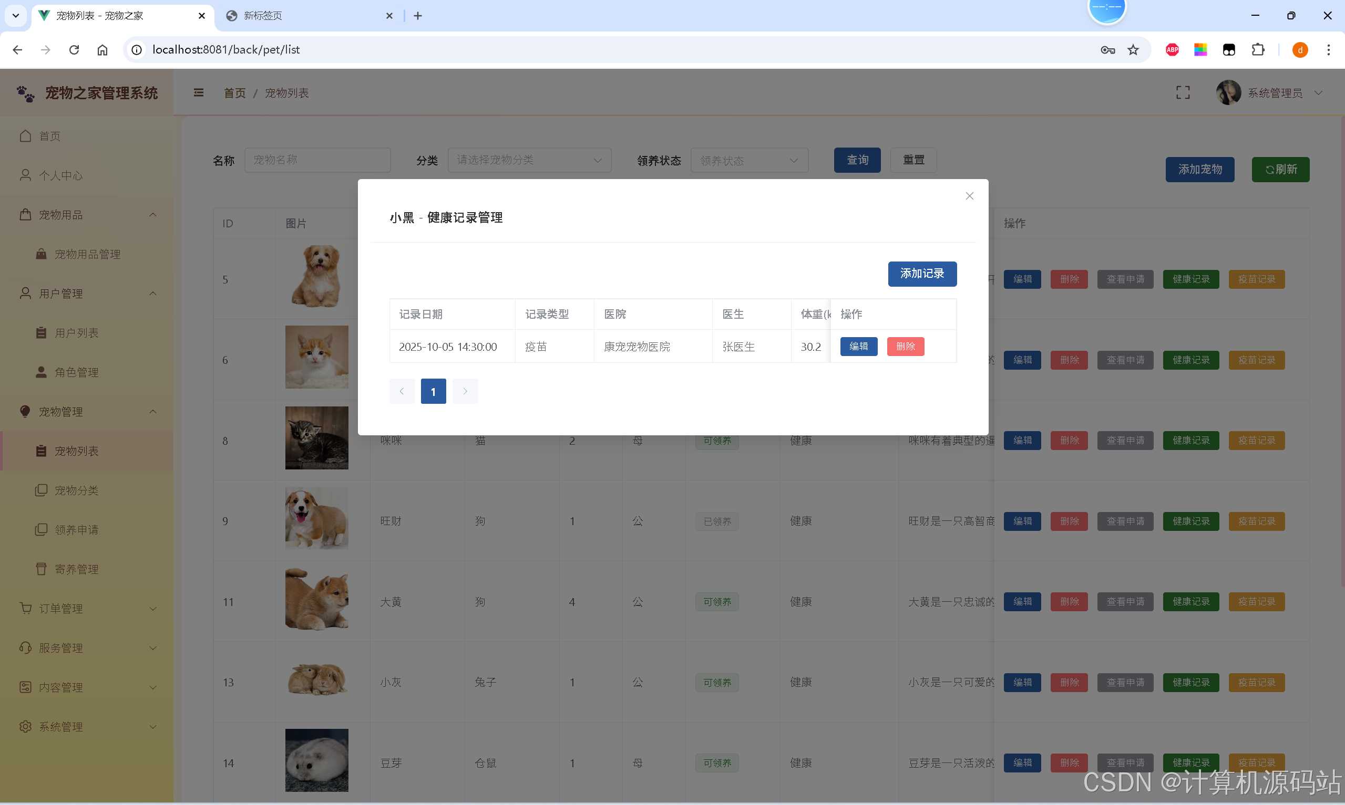
Task: Open the 请选择宠物分类 dropdown
Action: coord(529,160)
